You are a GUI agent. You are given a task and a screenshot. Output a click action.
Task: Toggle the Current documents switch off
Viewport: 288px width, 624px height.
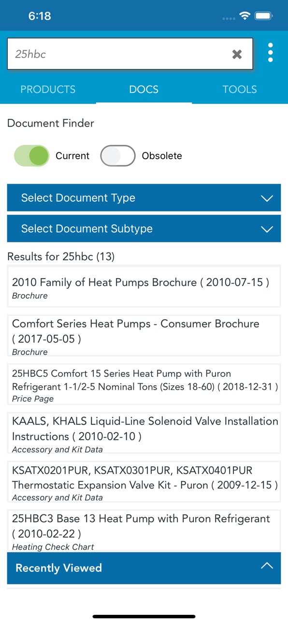click(x=32, y=156)
